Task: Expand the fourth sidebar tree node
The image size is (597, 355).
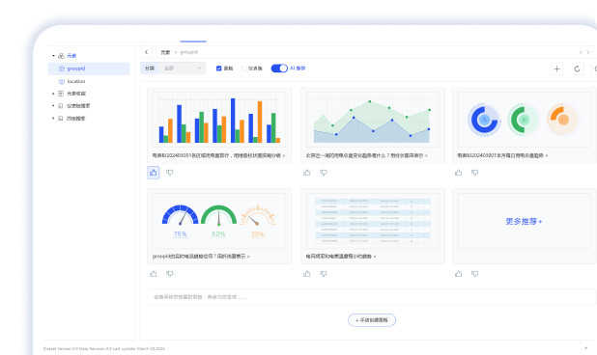Action: pos(53,106)
